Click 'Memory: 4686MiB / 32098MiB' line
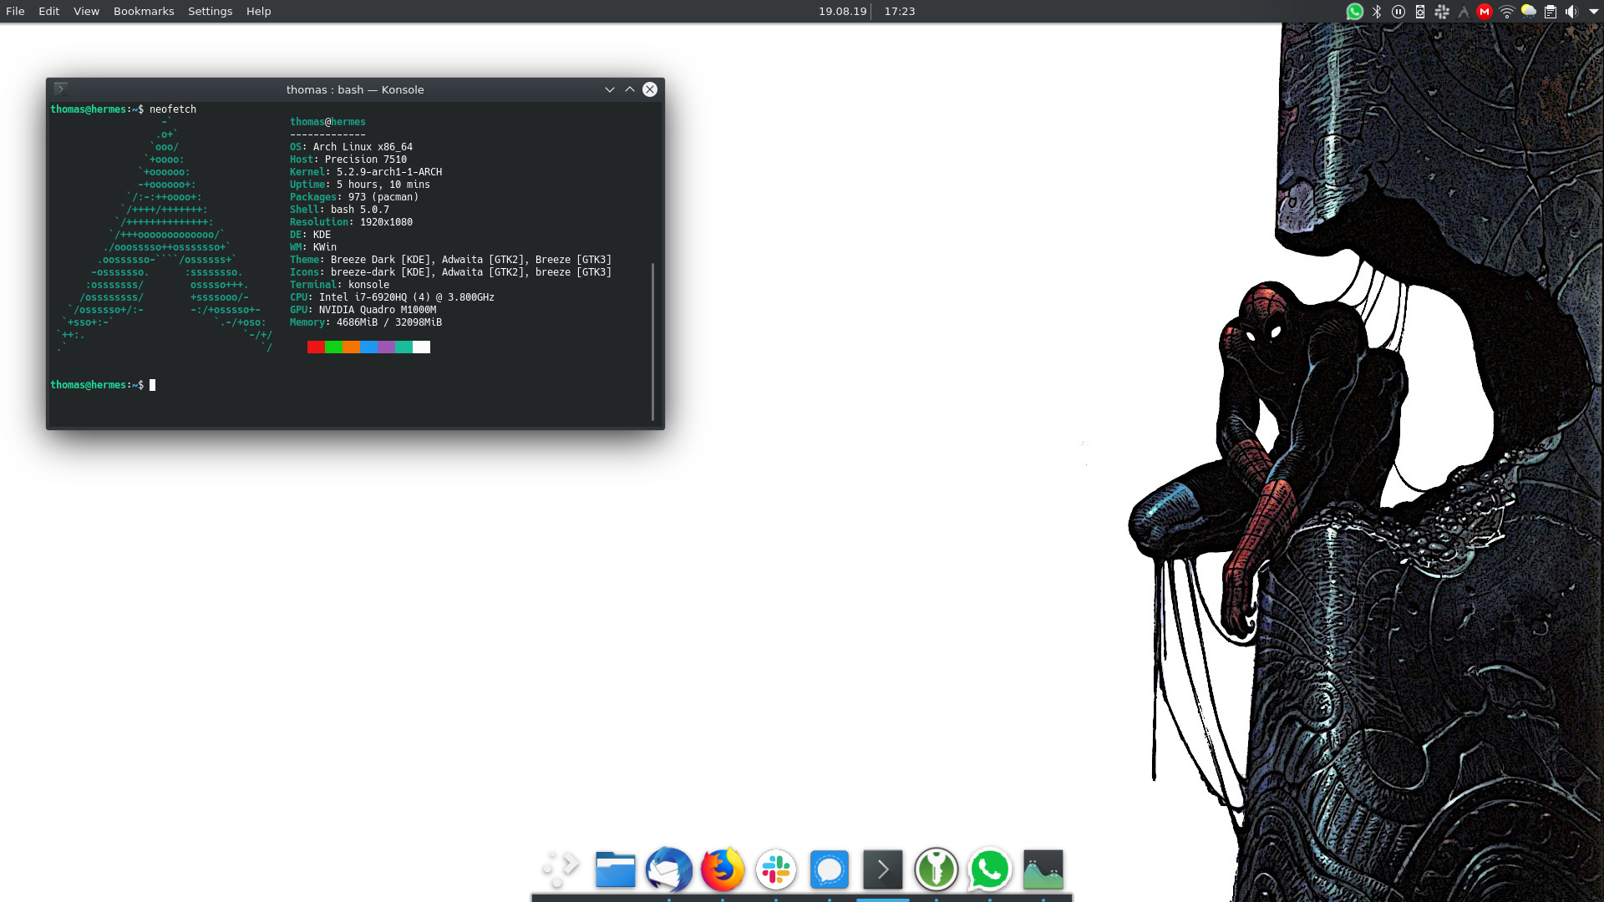The width and height of the screenshot is (1604, 902). [366, 322]
